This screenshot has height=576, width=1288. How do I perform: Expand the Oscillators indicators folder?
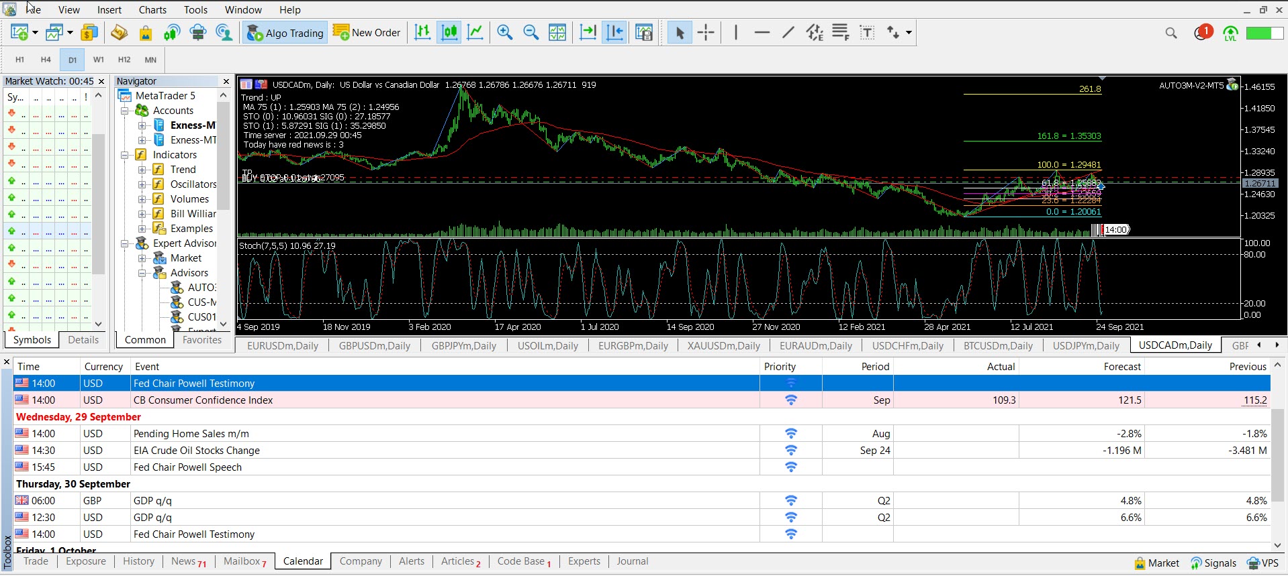pyautogui.click(x=142, y=184)
